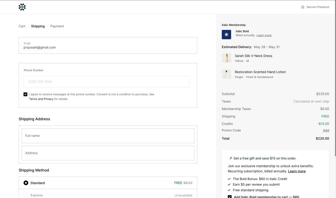Screen dimensions: 336x198
Task: Click the Membership Taxes $0.00 value
Action: [325, 109]
